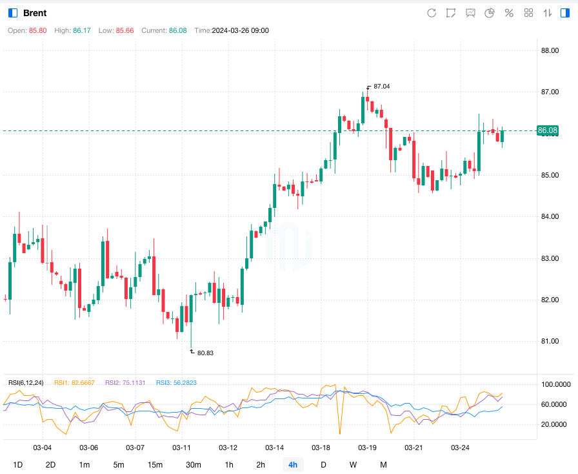Click the refresh chart icon
This screenshot has width=578, height=474.
[x=432, y=13]
